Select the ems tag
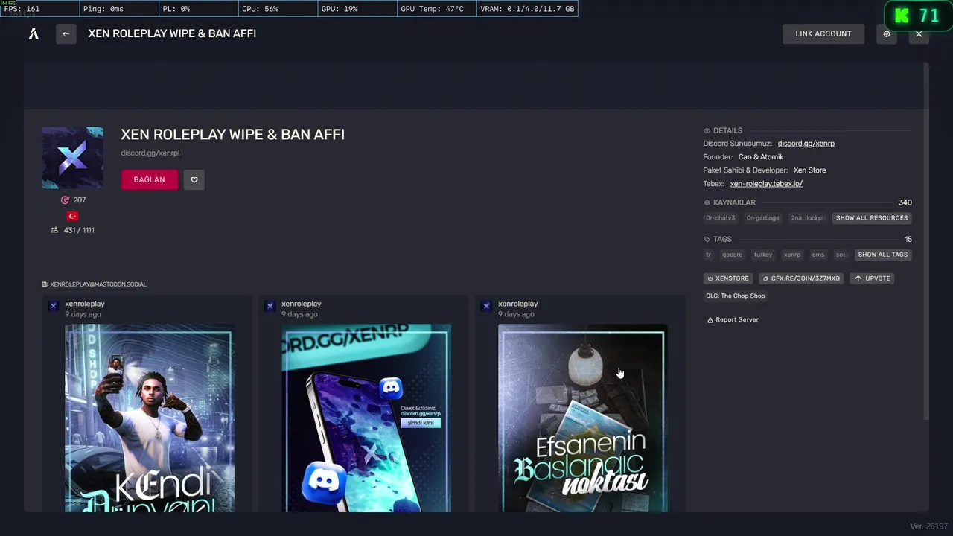953x536 pixels. tap(818, 255)
